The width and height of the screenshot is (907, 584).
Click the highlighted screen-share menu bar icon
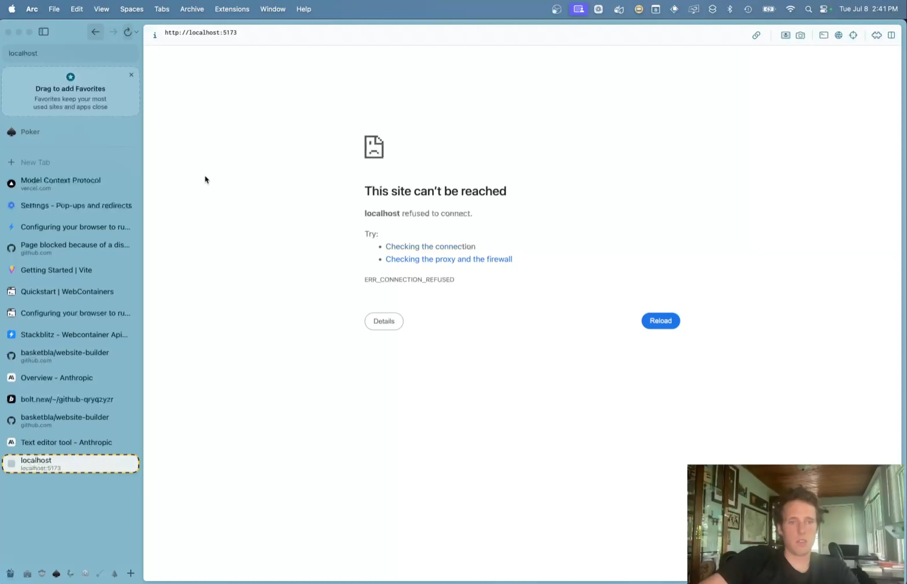pyautogui.click(x=578, y=9)
